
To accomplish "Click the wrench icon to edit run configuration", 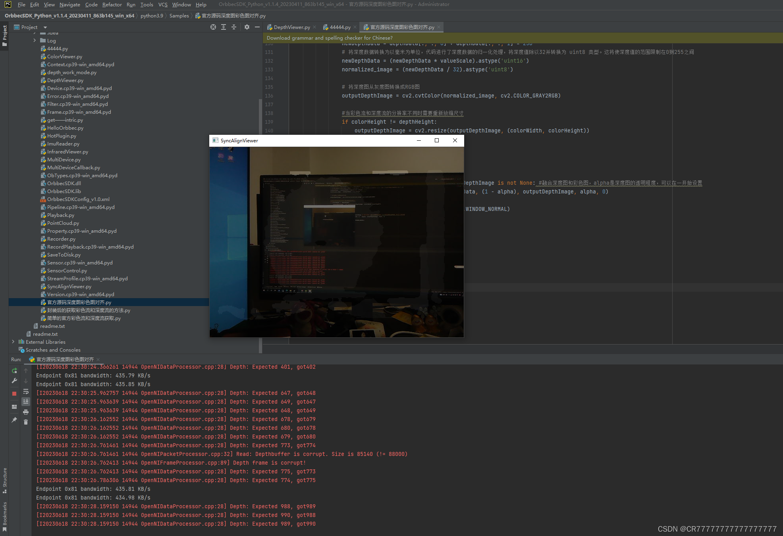I will [14, 381].
